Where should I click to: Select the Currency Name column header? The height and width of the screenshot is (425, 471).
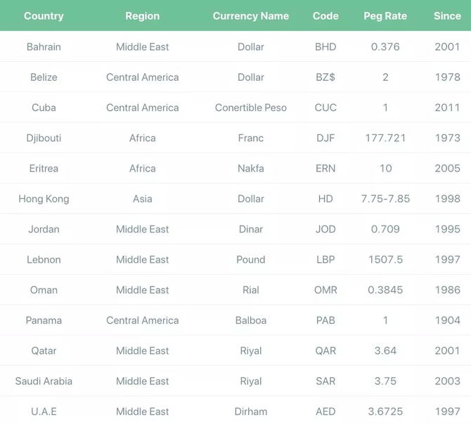click(250, 16)
